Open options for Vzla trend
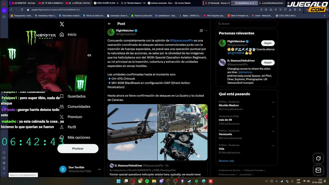329x185 pixels. [273, 145]
